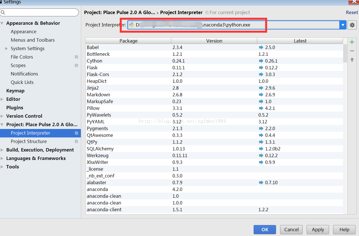Click the update arrow icon for Babel
Screen dimensions: 359x236
pyautogui.click(x=261, y=47)
